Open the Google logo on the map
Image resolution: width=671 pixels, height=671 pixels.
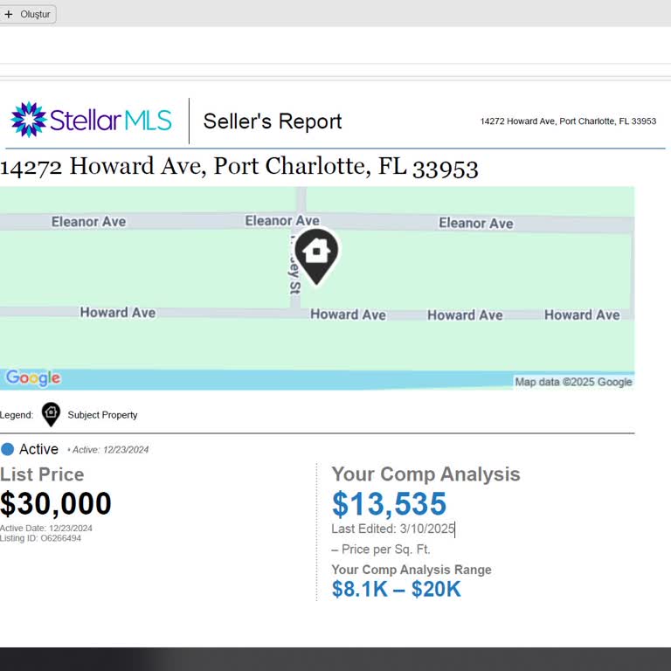point(33,378)
